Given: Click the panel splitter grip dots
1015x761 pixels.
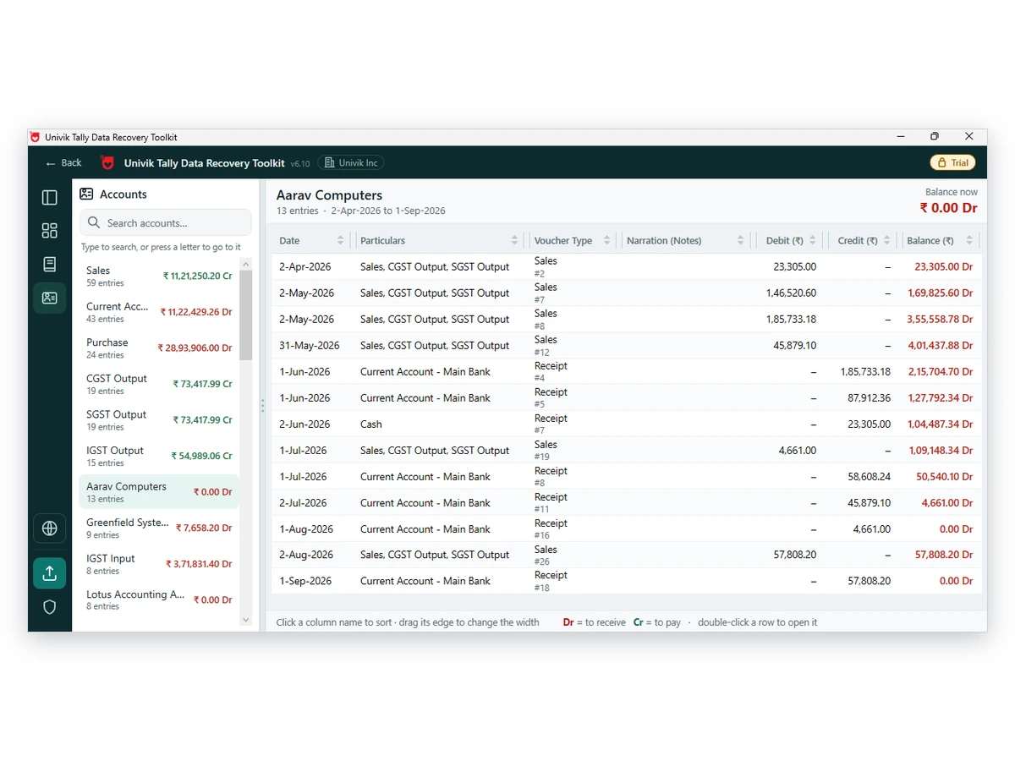Looking at the screenshot, I should click(x=262, y=406).
